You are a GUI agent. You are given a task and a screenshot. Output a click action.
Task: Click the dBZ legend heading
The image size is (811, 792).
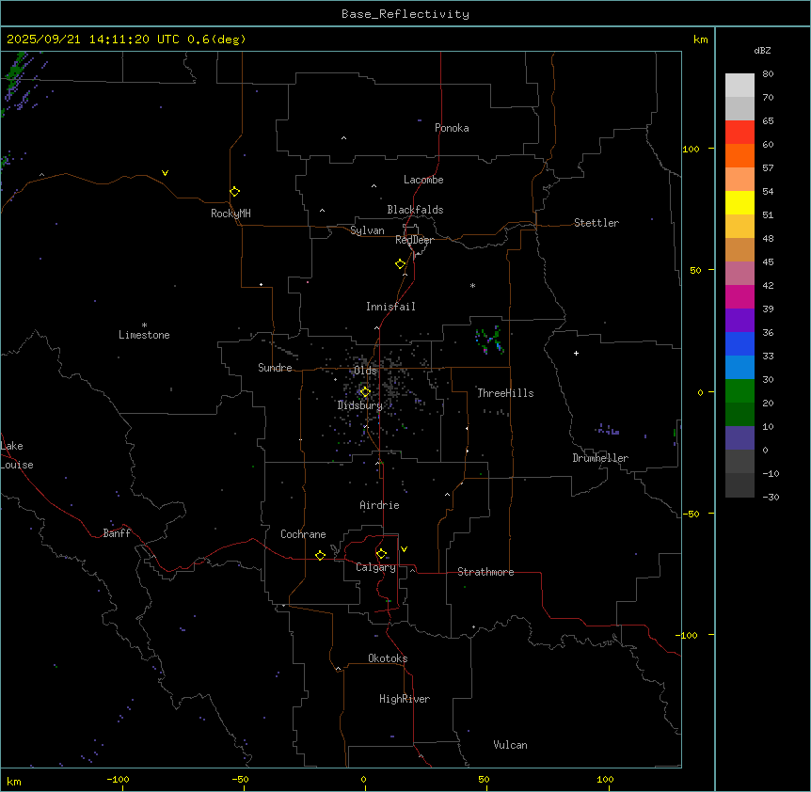coord(763,50)
